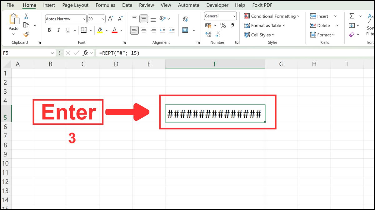Open Conditional Formatting options

coord(272,16)
